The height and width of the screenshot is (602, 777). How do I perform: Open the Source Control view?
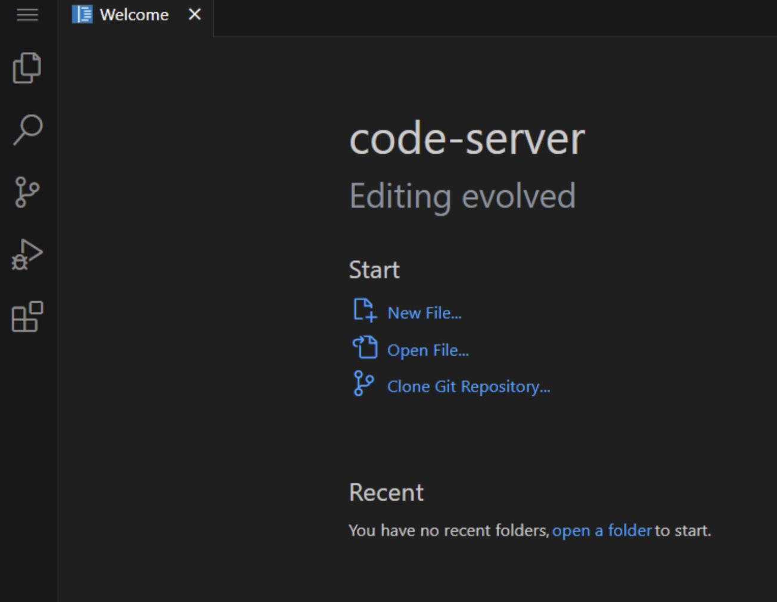(x=27, y=192)
